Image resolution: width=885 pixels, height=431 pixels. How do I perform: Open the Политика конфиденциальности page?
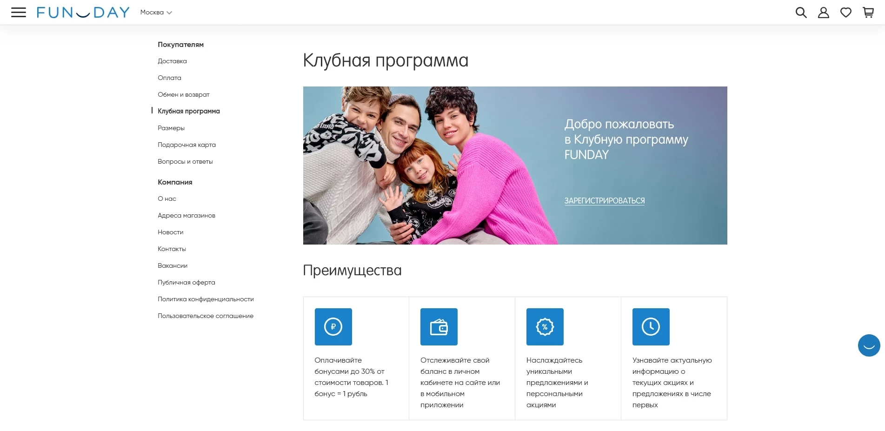pyautogui.click(x=206, y=299)
